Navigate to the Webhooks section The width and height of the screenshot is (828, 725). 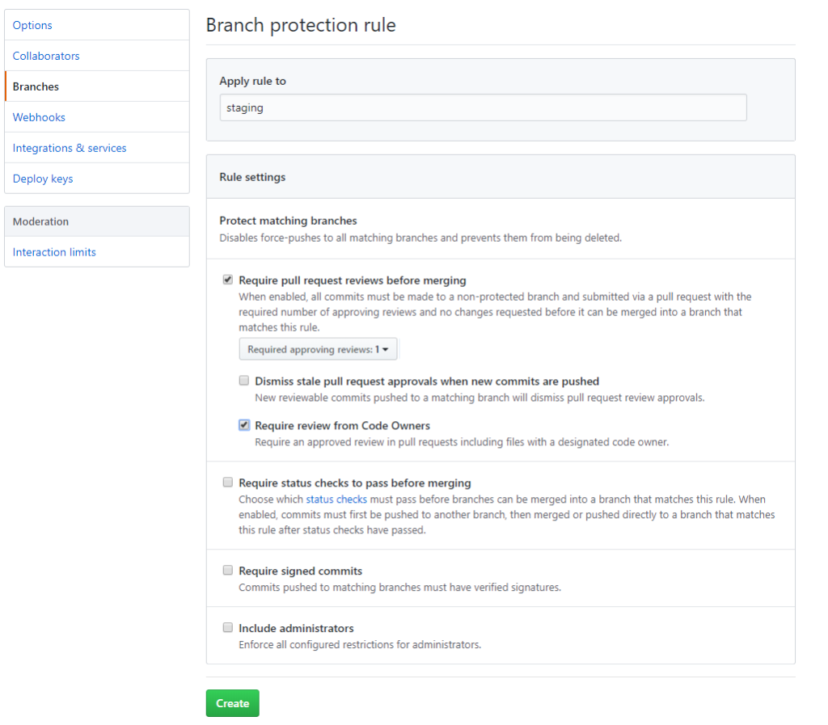pyautogui.click(x=39, y=117)
